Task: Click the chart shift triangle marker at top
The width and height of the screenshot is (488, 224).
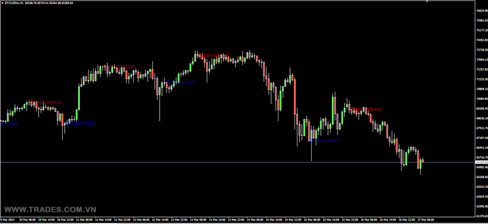Action: point(427,1)
